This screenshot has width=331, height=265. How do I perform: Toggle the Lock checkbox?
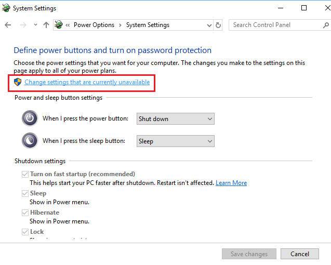[x=25, y=232]
